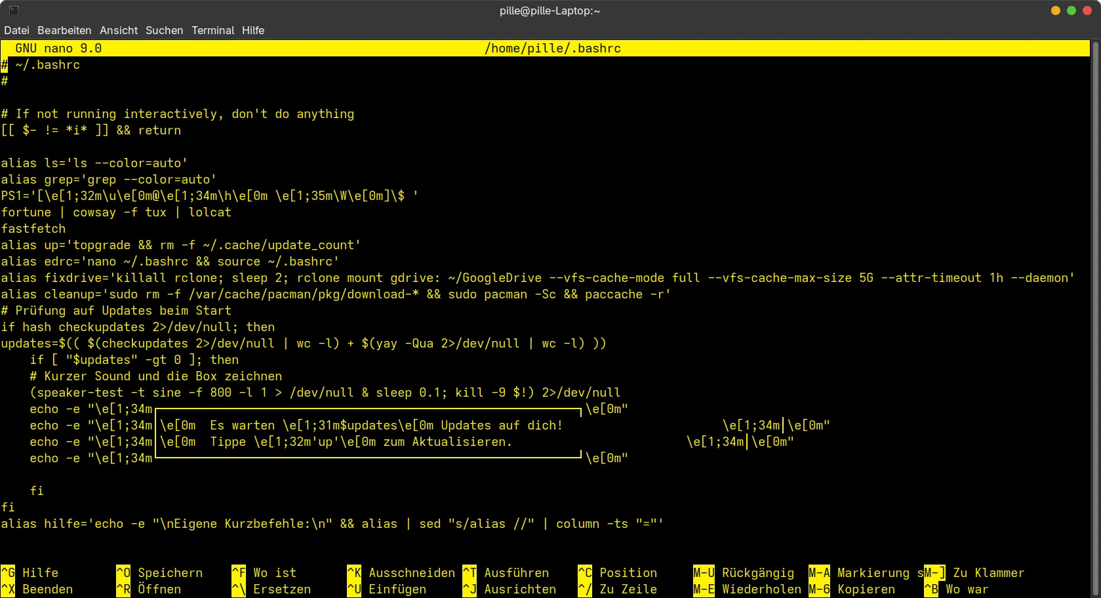Click the M-U Rückgängig shortcut
This screenshot has width=1101, height=598.
click(x=744, y=572)
